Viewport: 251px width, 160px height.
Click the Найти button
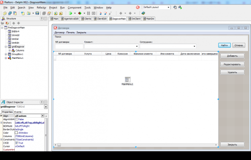coord(225,45)
